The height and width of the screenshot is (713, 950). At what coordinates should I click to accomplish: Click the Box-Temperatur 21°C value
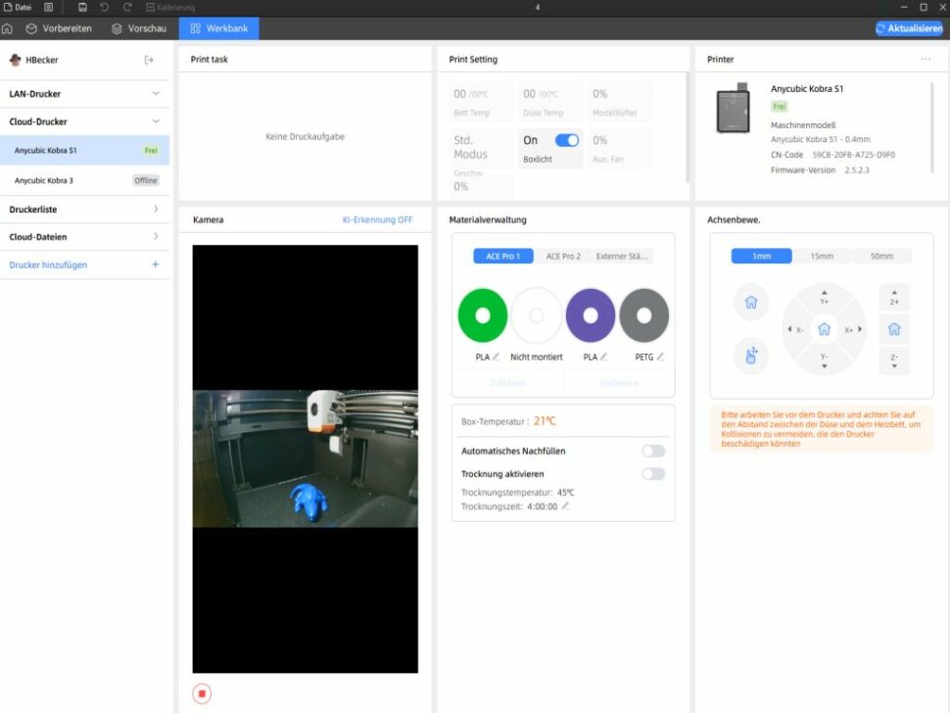coord(545,421)
